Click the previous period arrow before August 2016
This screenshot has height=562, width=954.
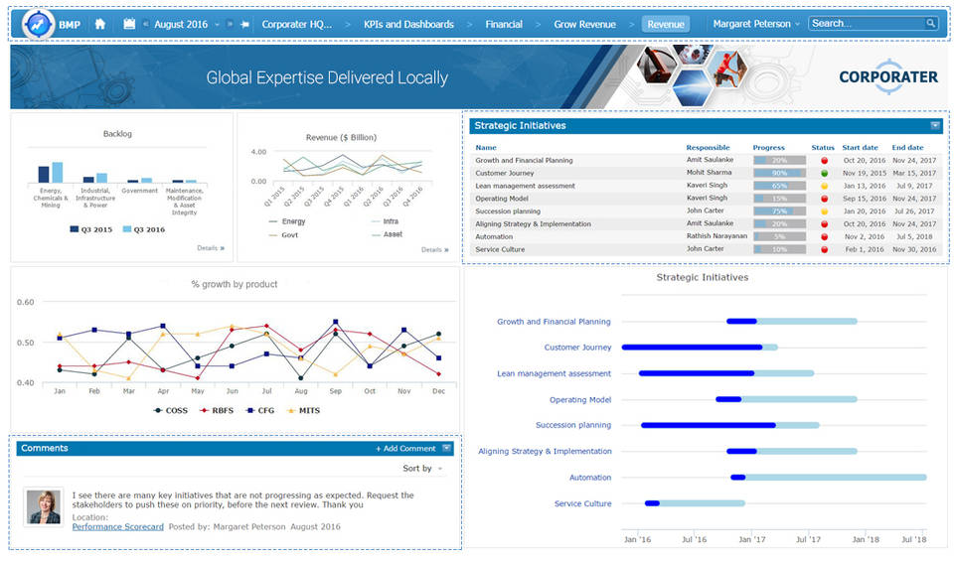point(146,24)
